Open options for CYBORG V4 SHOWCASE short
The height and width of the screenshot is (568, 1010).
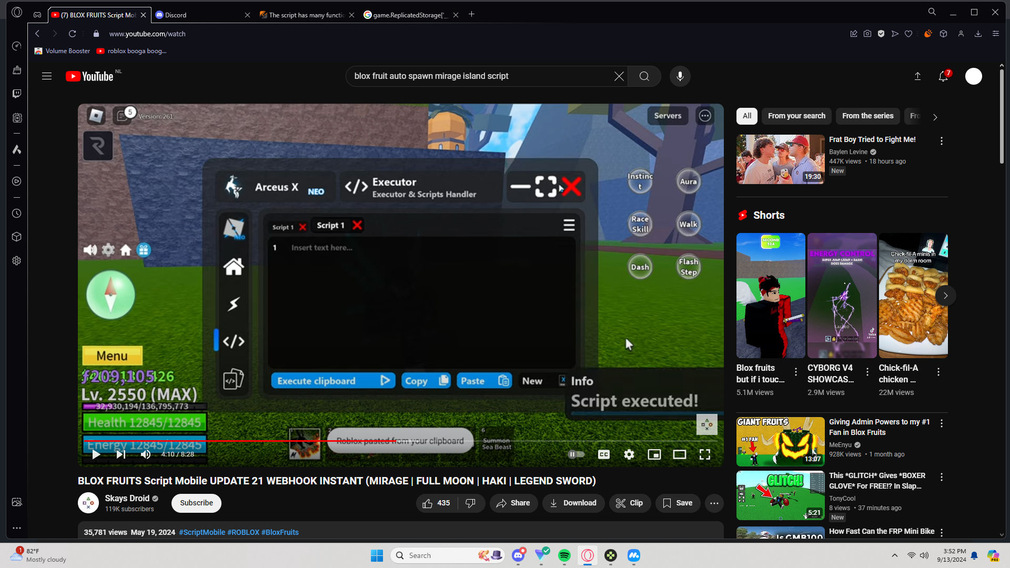click(867, 372)
